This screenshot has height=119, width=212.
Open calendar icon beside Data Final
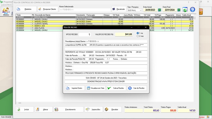click(x=179, y=10)
